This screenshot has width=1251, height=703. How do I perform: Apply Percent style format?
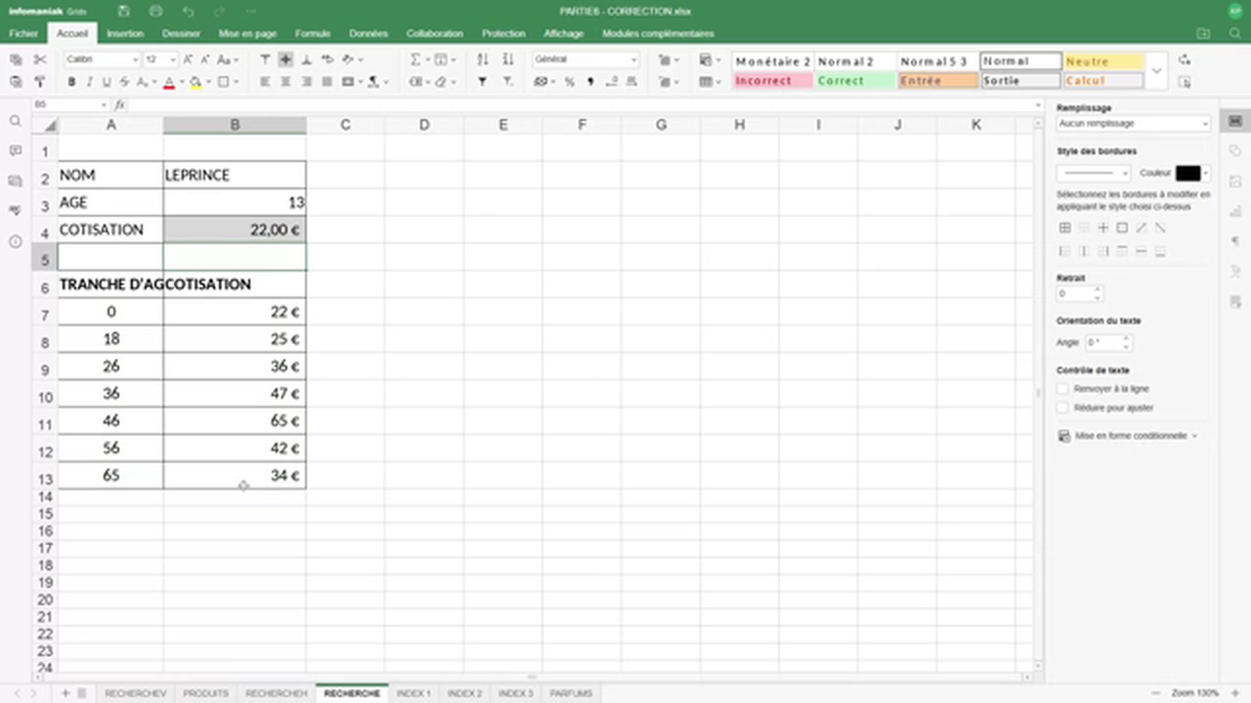[x=570, y=82]
